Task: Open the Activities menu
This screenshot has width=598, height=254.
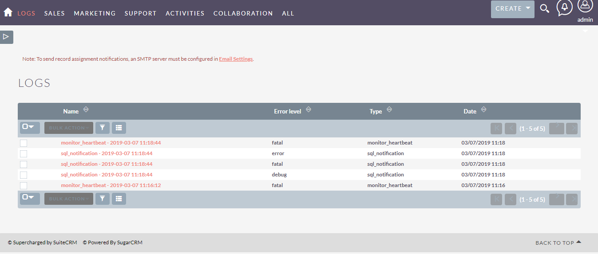Action: pos(185,13)
